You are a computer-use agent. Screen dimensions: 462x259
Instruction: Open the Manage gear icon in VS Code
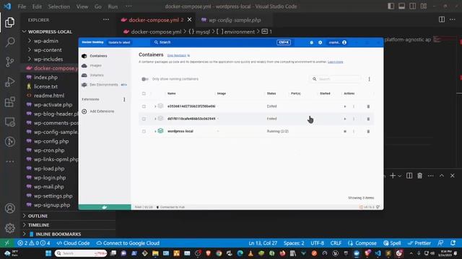(9, 228)
